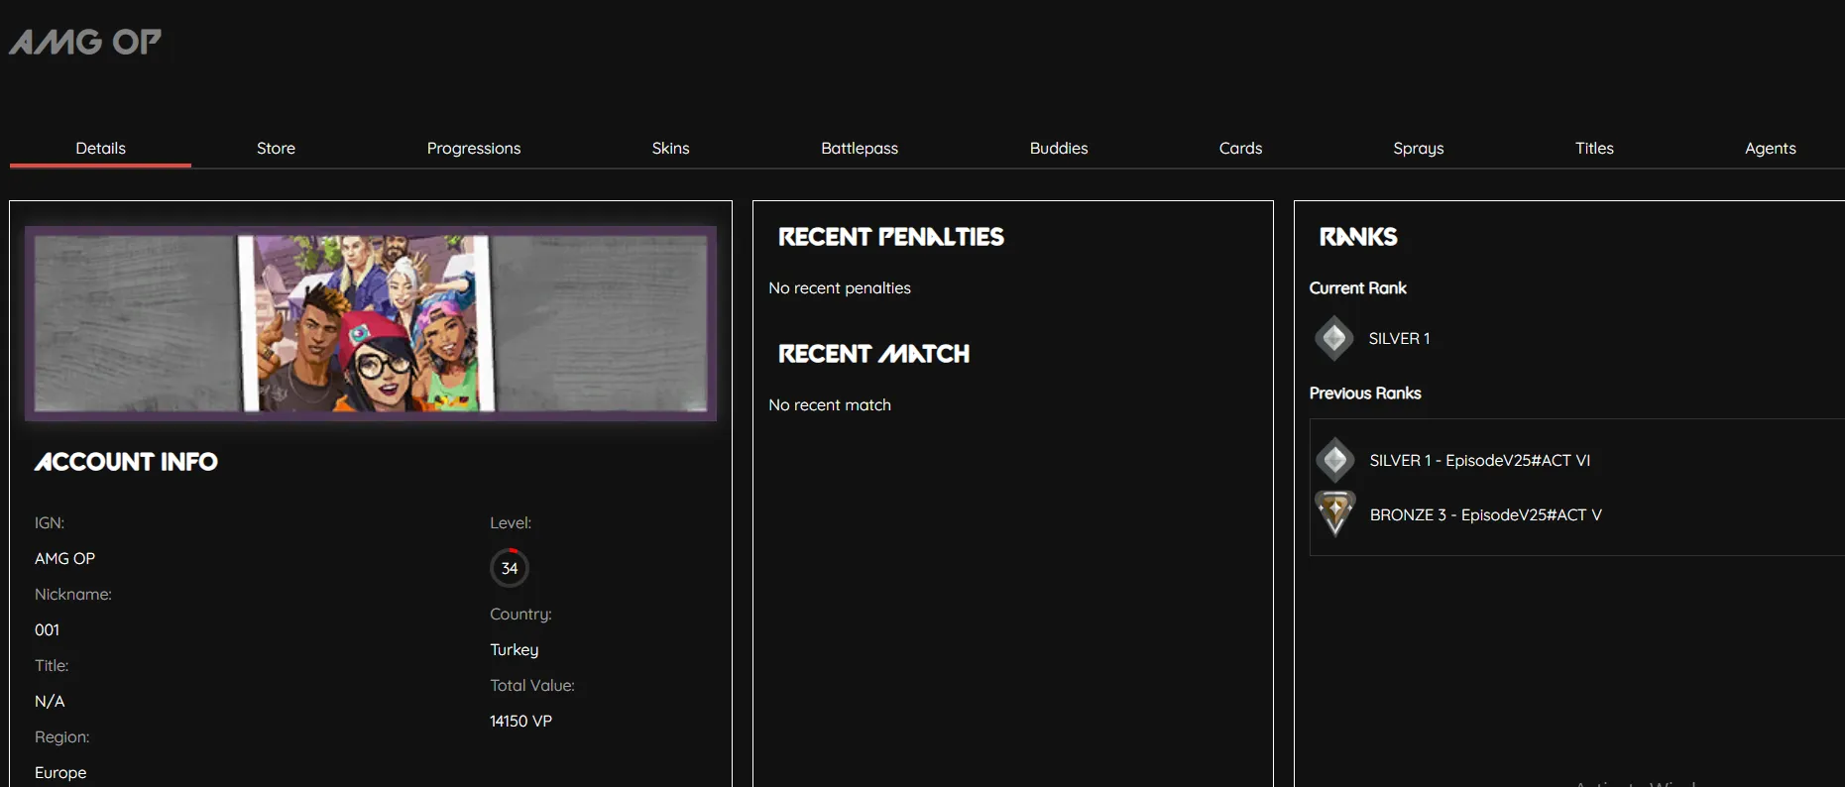Image resolution: width=1845 pixels, height=787 pixels.
Task: Click the level 34 circle indicator
Action: coord(509,568)
